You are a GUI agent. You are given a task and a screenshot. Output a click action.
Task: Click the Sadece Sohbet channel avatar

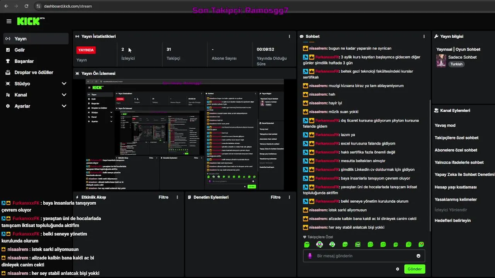[x=441, y=60]
